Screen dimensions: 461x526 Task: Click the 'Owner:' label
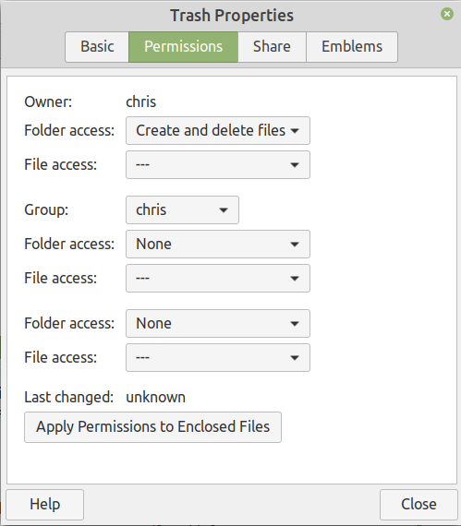pyautogui.click(x=48, y=102)
